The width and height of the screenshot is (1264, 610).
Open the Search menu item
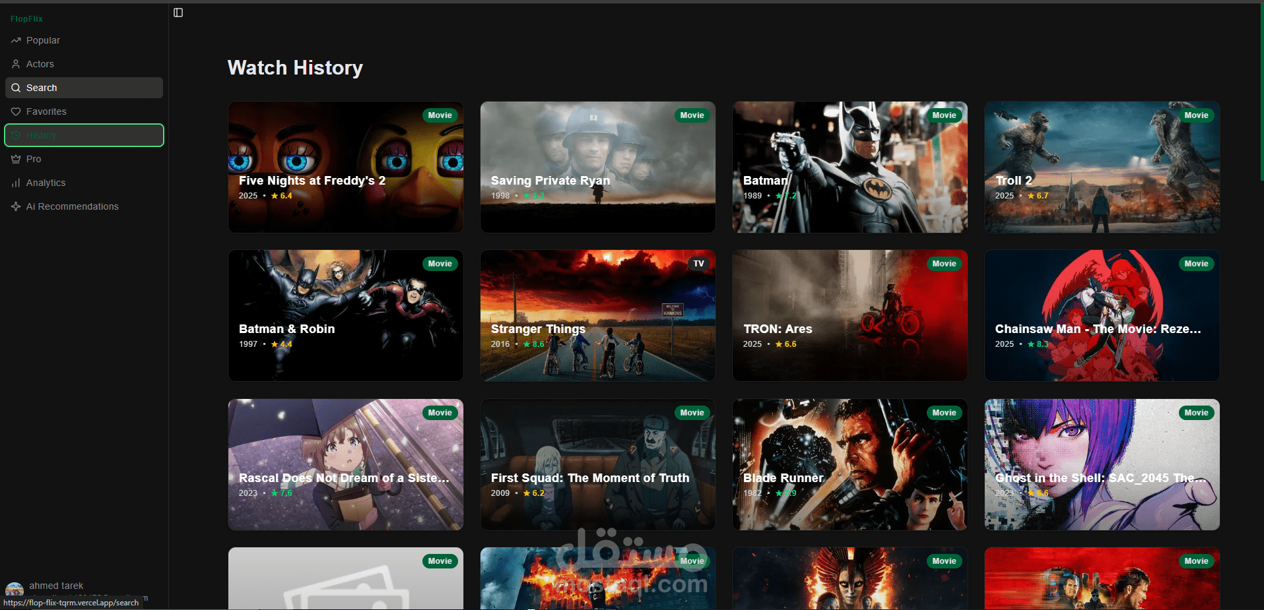(84, 88)
